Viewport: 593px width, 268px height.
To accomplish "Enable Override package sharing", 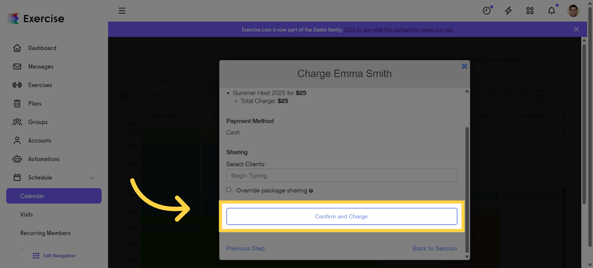I will (229, 190).
